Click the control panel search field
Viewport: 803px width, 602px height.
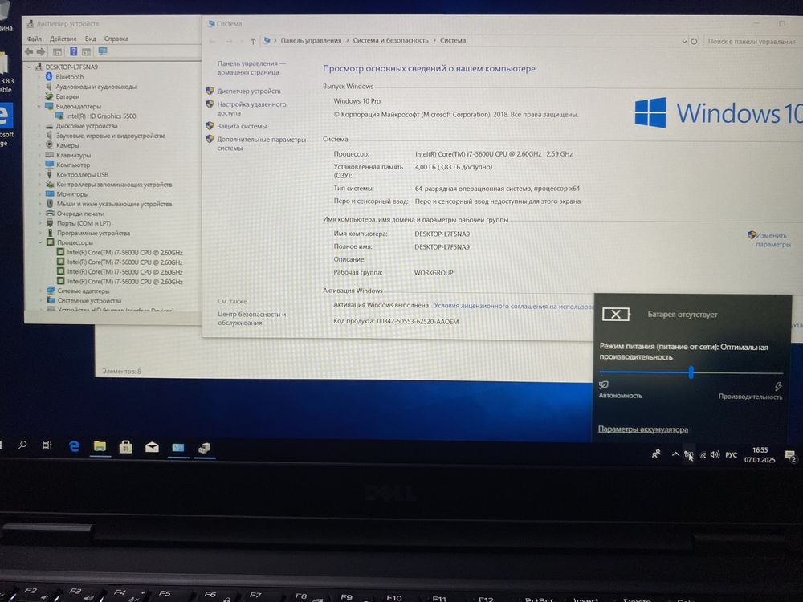pyautogui.click(x=752, y=42)
